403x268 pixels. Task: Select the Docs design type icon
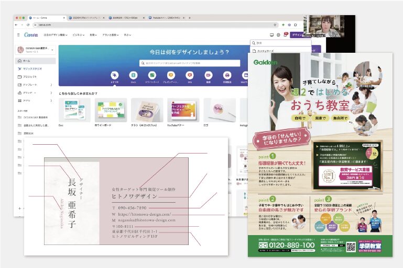tap(133, 75)
